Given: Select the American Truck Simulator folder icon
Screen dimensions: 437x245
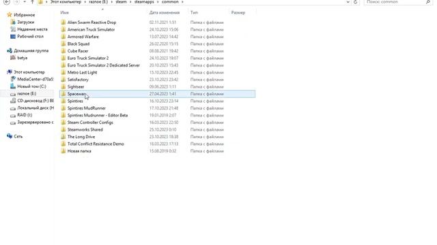Looking at the screenshot, I should [x=64, y=29].
